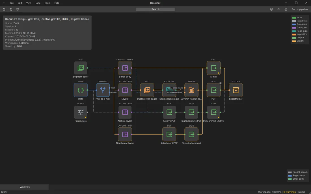
Task: Click the 'Project: Aurora komunalije d.o.o.' line
Action: (30, 39)
